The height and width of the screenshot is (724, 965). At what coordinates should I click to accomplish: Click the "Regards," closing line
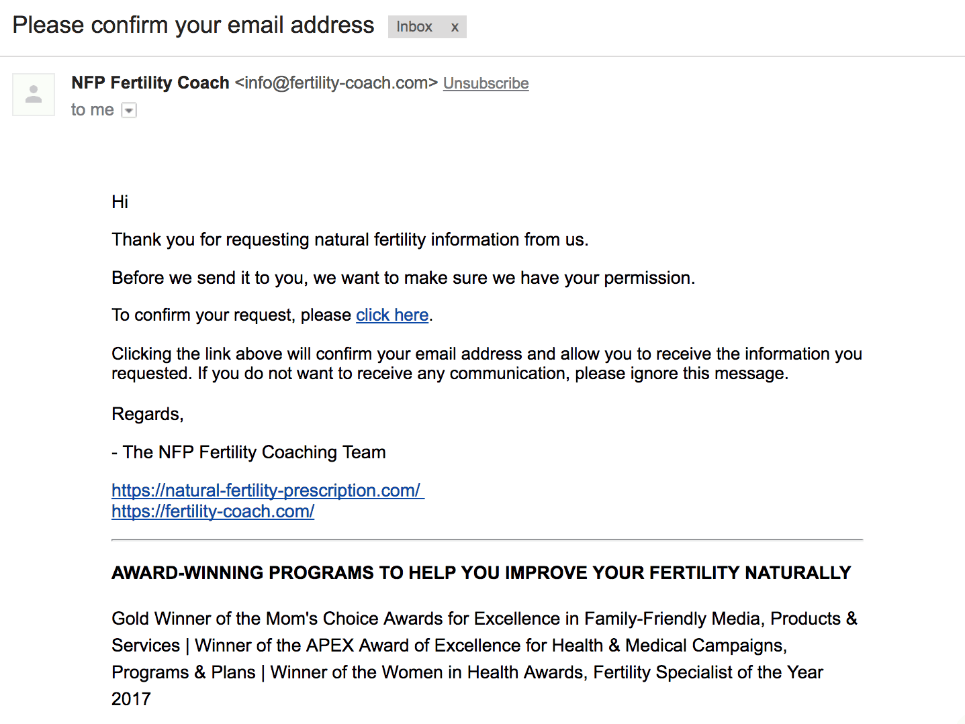[148, 414]
